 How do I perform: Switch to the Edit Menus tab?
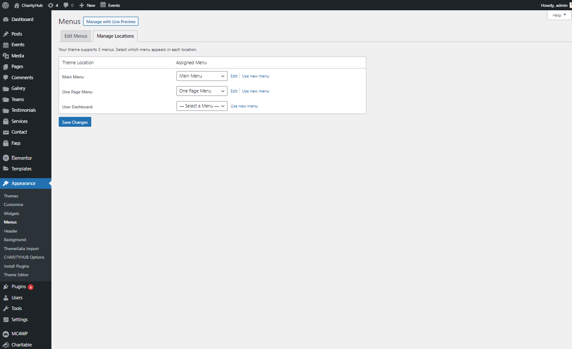[76, 36]
